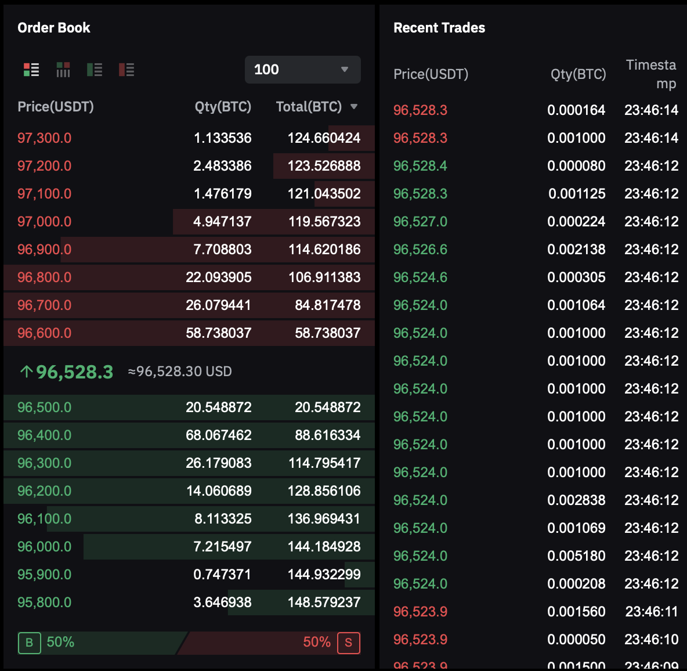
Task: Switch to the horizontal order book layout icon
Action: pos(63,70)
